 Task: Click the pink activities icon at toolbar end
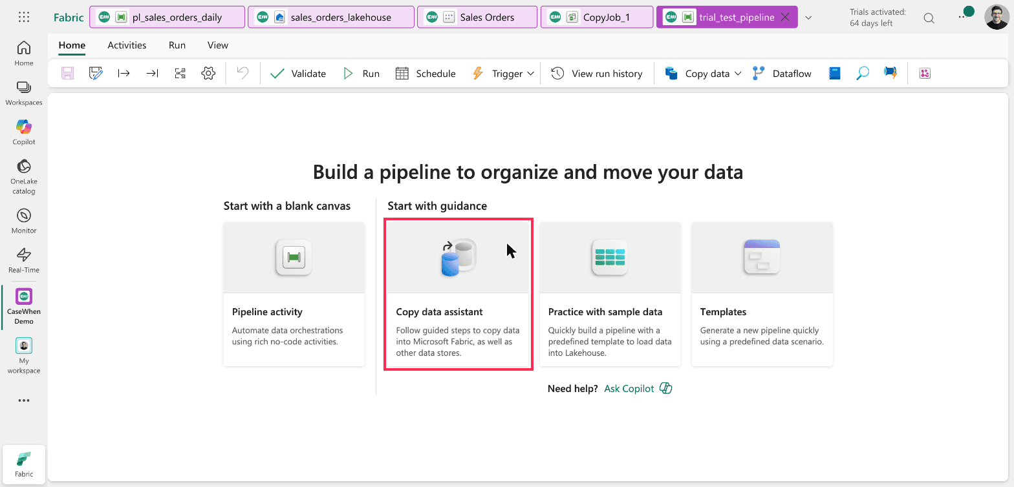(x=925, y=74)
